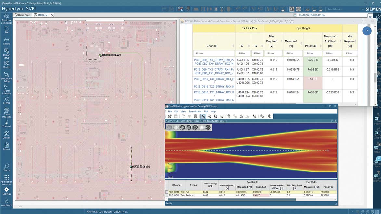381x214 pixels.
Task: Open the Predictive Commands sidebar icon
Action: click(7, 19)
